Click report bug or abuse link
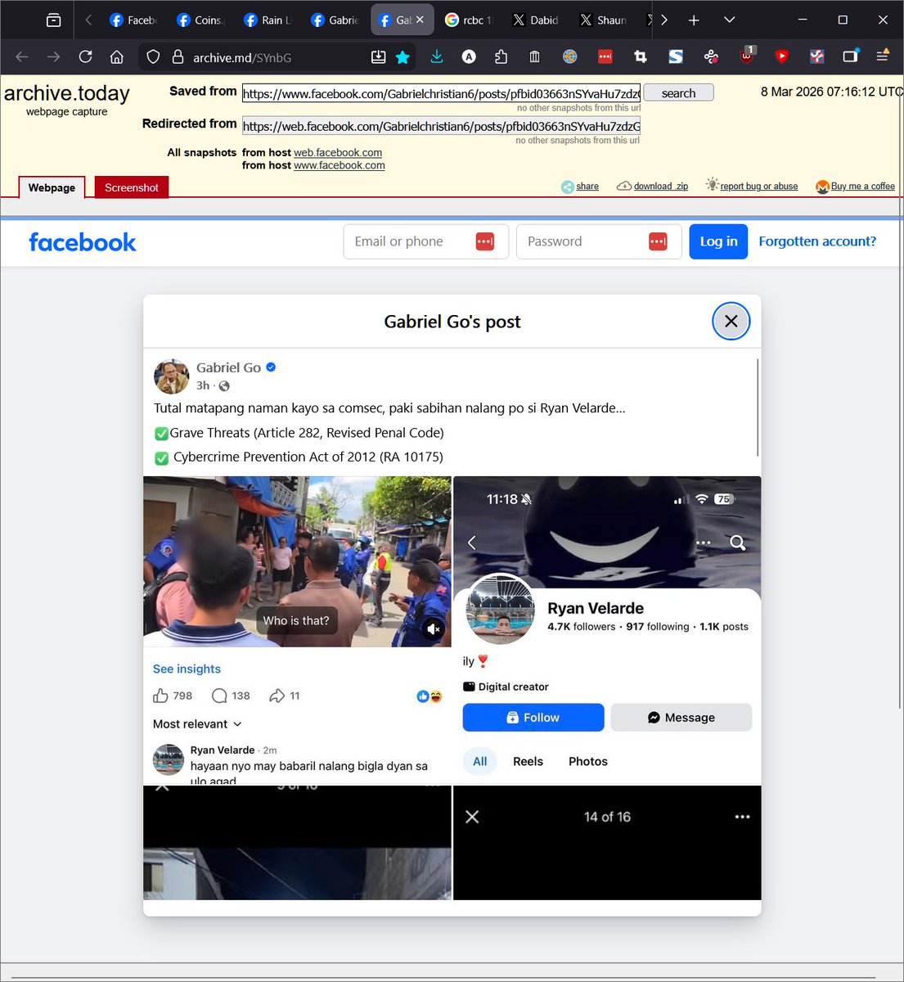 (x=752, y=186)
